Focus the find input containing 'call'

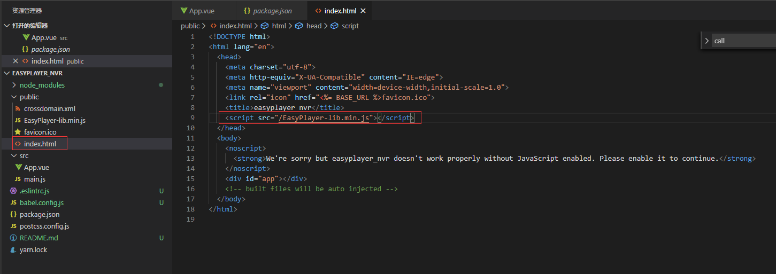743,41
